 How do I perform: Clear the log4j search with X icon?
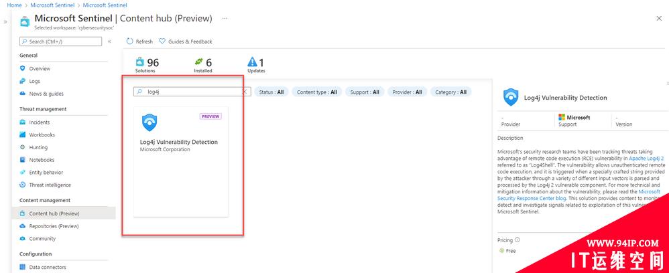pos(245,92)
